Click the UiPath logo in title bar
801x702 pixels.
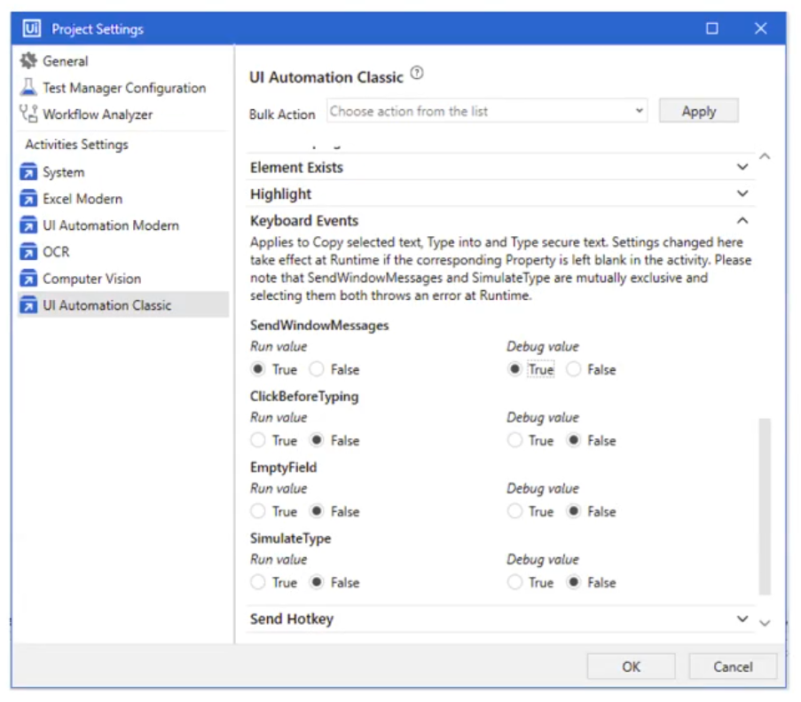(32, 28)
